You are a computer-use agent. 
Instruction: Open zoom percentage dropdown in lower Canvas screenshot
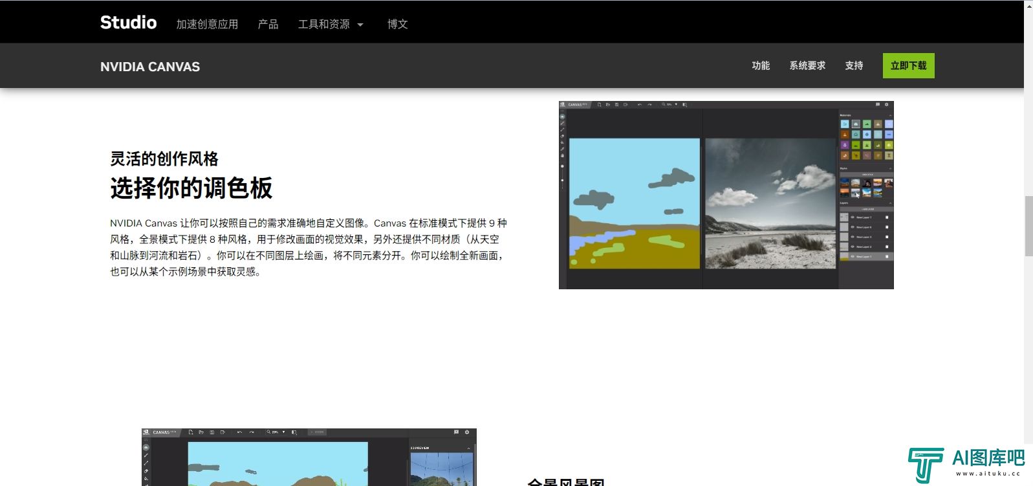283,432
